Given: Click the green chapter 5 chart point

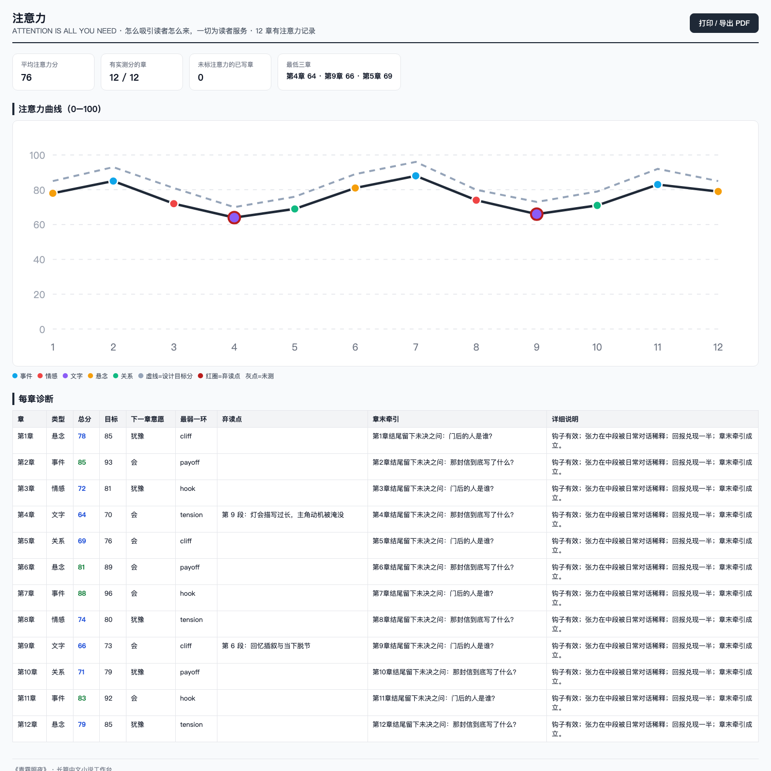Looking at the screenshot, I should click(x=295, y=209).
